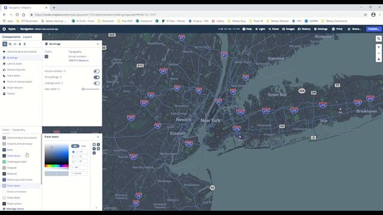Image resolution: width=383 pixels, height=215 pixels.
Task: Select the Greenspace color row
Action: tap(21, 156)
